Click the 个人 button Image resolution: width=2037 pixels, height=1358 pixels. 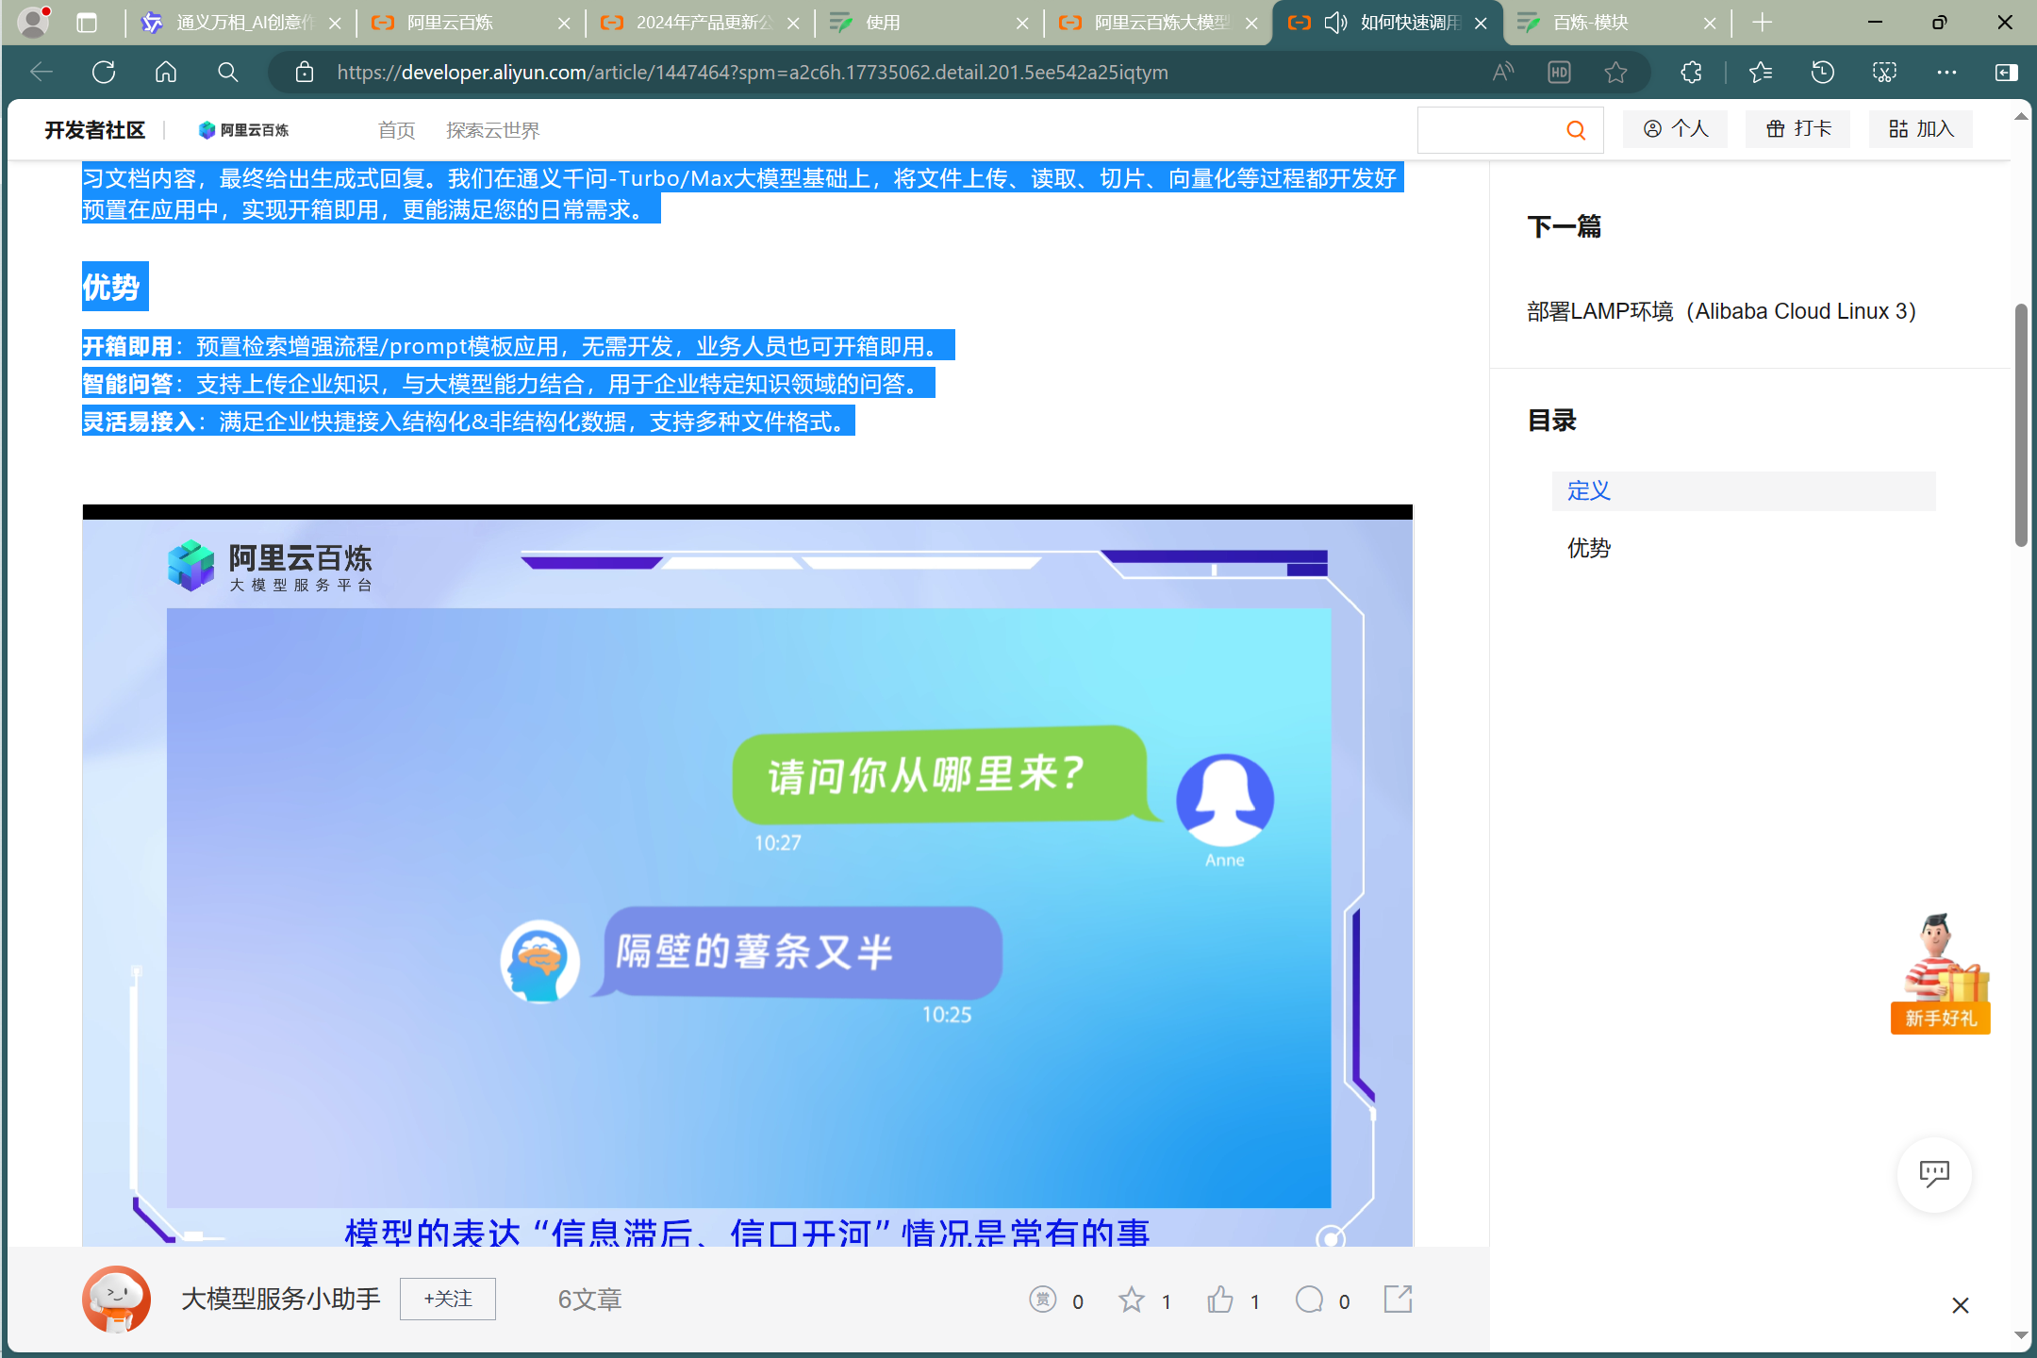[x=1676, y=129]
